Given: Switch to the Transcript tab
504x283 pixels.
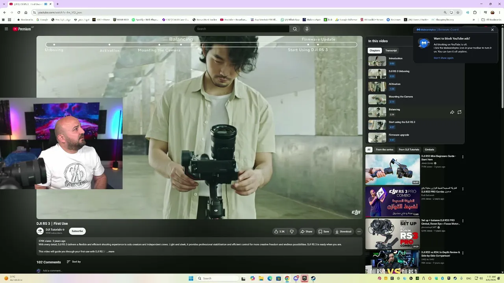Looking at the screenshot, I should (391, 50).
